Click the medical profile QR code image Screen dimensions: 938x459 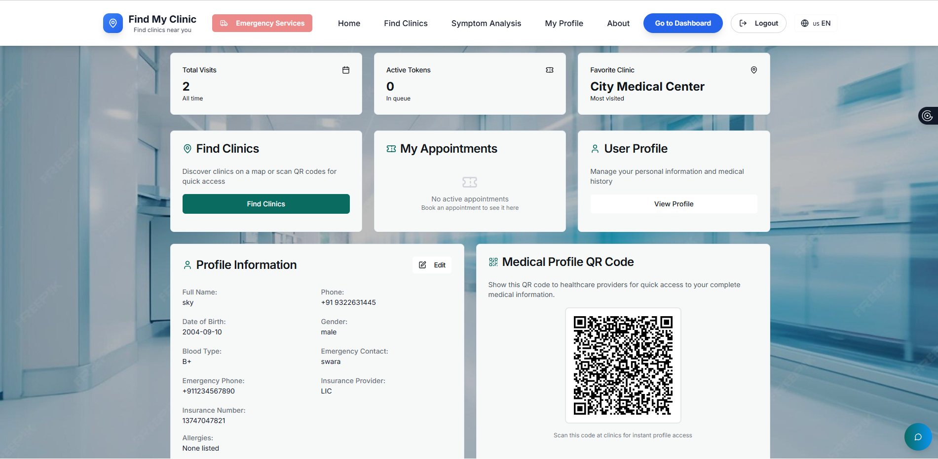point(623,365)
